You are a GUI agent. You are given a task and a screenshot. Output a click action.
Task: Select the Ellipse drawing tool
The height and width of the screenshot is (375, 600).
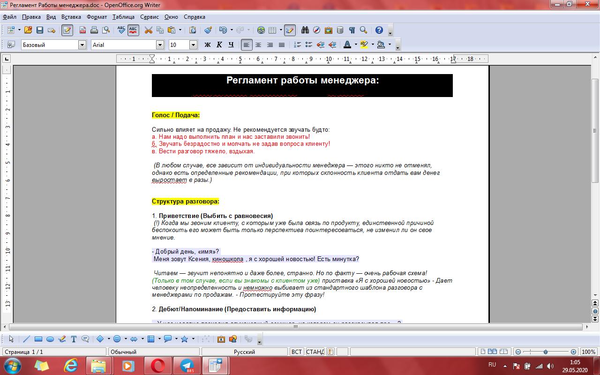point(50,339)
